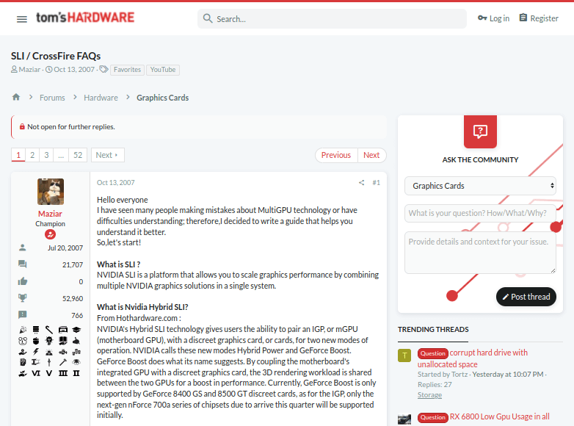Click the alarm clock badge icon
574x426 pixels.
point(23,341)
